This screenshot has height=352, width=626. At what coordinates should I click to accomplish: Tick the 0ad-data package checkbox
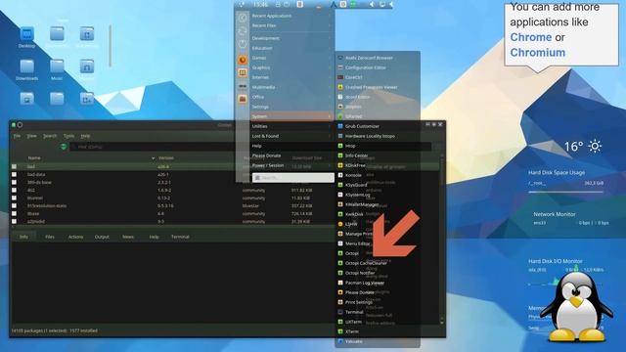coord(14,174)
